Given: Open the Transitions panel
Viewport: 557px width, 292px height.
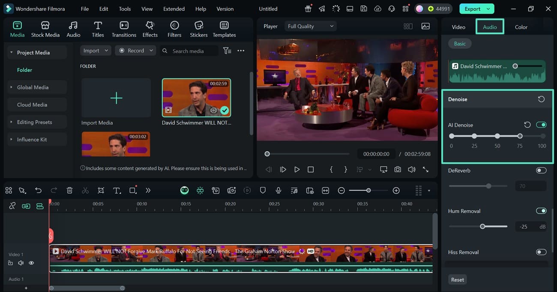Looking at the screenshot, I should pos(124,29).
